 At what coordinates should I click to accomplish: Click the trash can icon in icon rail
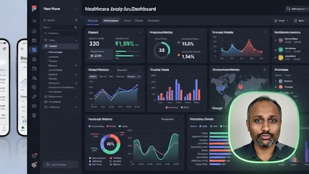34,115
